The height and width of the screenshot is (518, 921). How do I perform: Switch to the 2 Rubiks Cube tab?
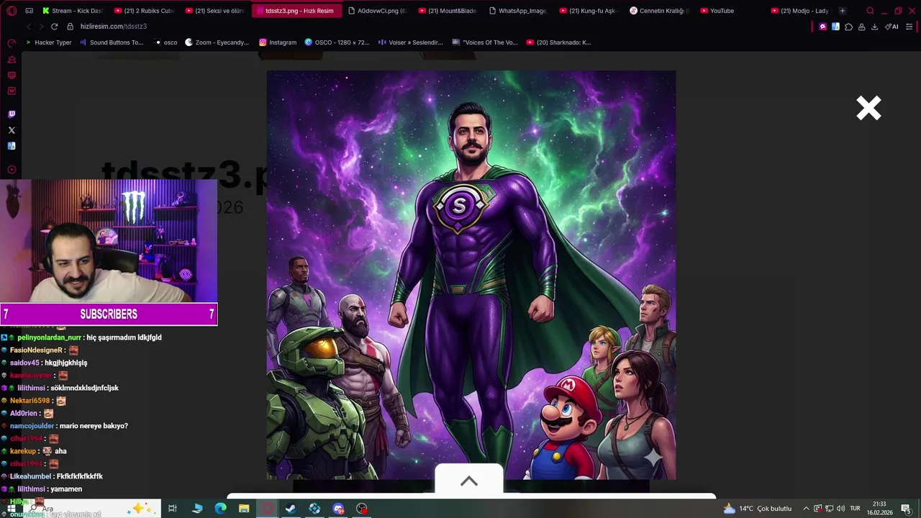coord(144,11)
